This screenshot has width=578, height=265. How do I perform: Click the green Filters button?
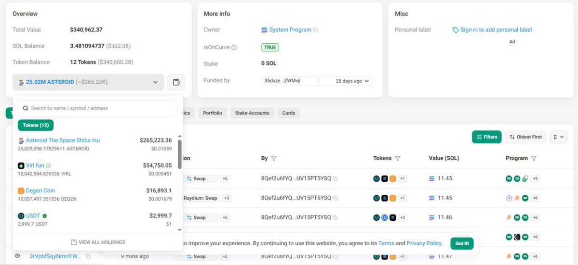pyautogui.click(x=486, y=137)
